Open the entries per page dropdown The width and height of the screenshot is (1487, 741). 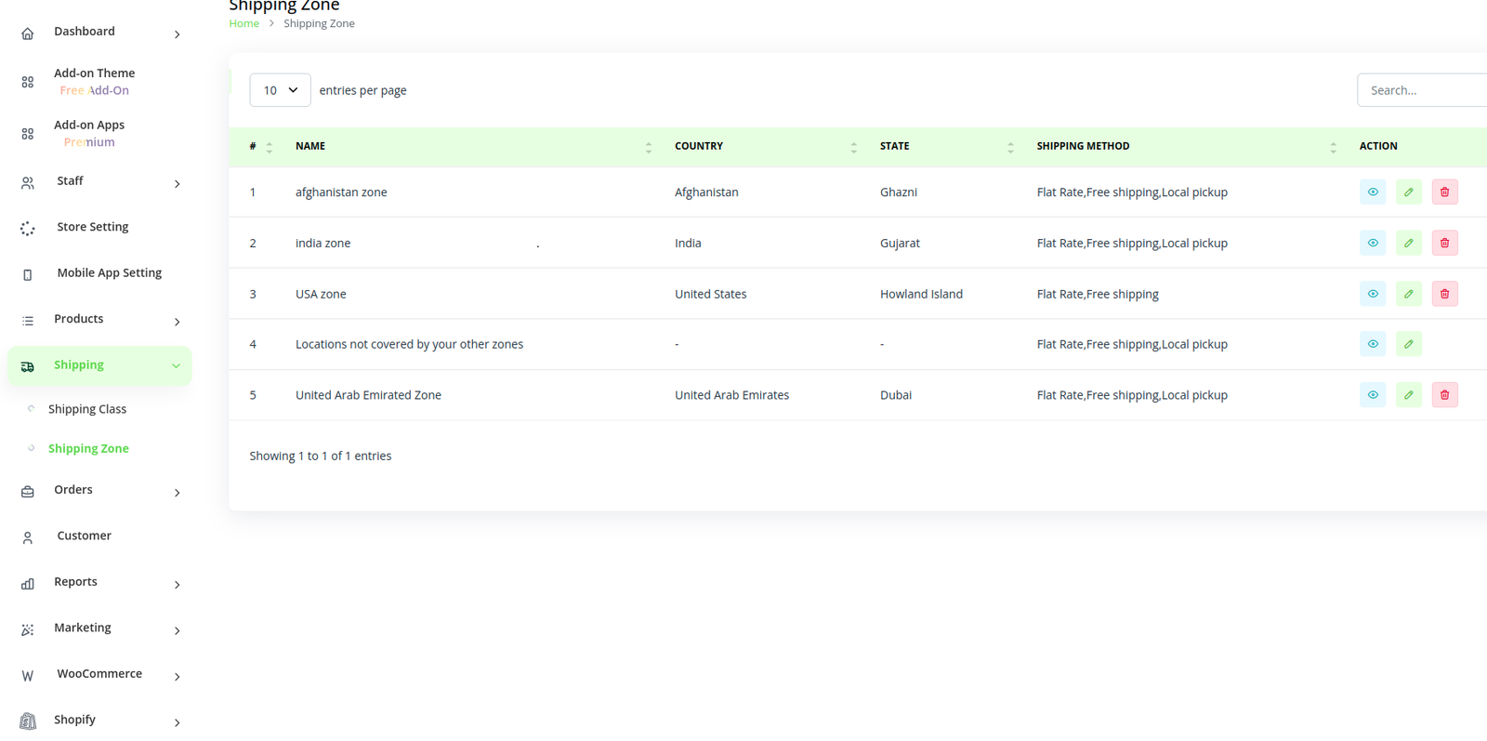[x=280, y=90]
